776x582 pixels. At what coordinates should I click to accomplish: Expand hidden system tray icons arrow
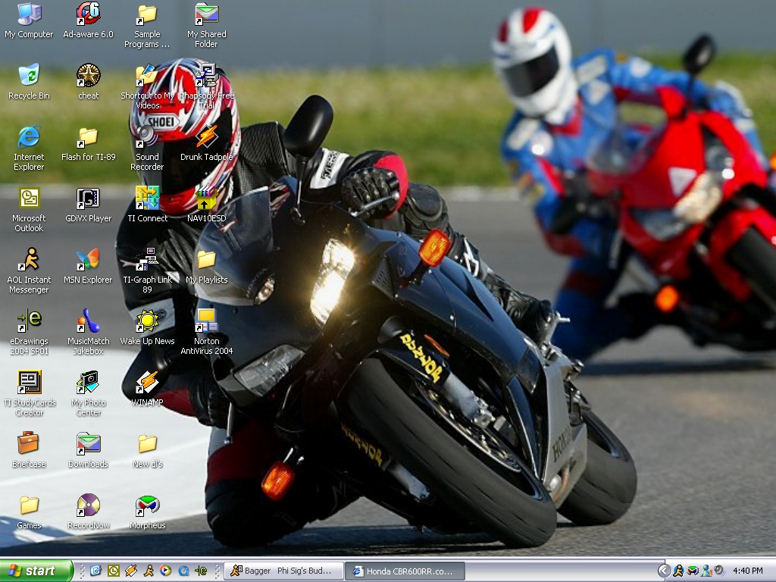664,571
